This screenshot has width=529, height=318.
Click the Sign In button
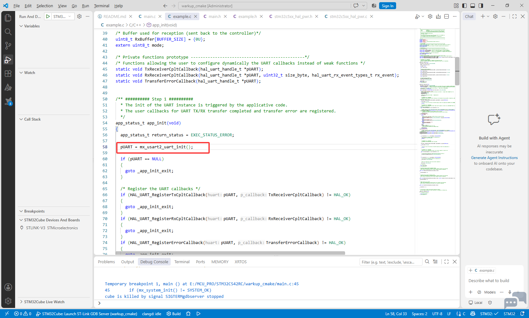tap(387, 6)
